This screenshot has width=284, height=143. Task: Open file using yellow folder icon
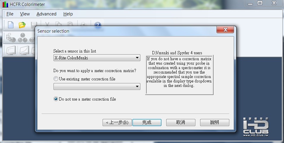click(x=22, y=25)
